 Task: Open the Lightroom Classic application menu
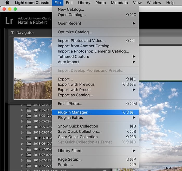32,3
